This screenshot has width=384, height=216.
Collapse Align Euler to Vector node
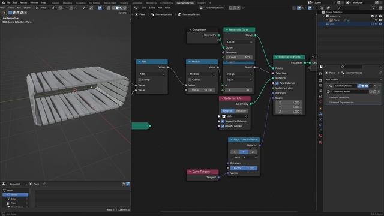point(232,140)
